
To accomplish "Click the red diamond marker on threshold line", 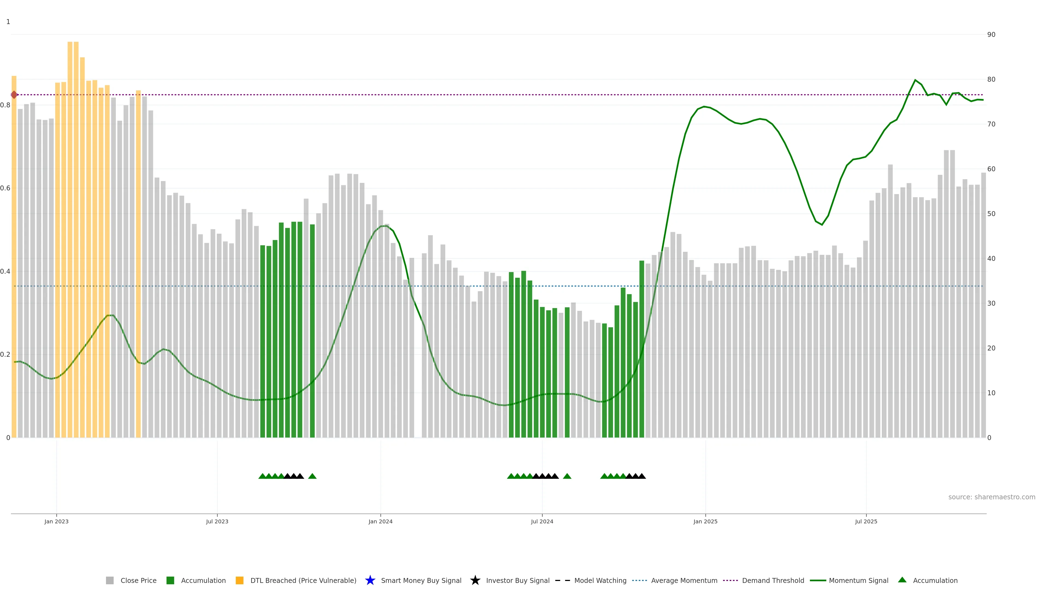I will tap(14, 95).
